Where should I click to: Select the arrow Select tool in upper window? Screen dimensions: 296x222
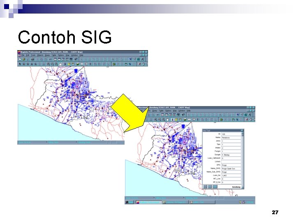coord(20,64)
